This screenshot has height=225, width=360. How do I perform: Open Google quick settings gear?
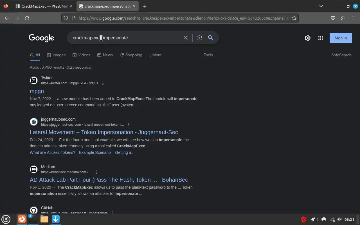[x=308, y=38]
